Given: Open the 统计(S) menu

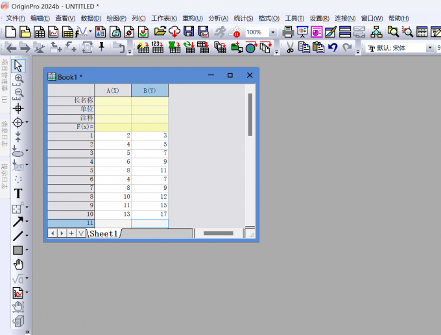Looking at the screenshot, I should 243,18.
